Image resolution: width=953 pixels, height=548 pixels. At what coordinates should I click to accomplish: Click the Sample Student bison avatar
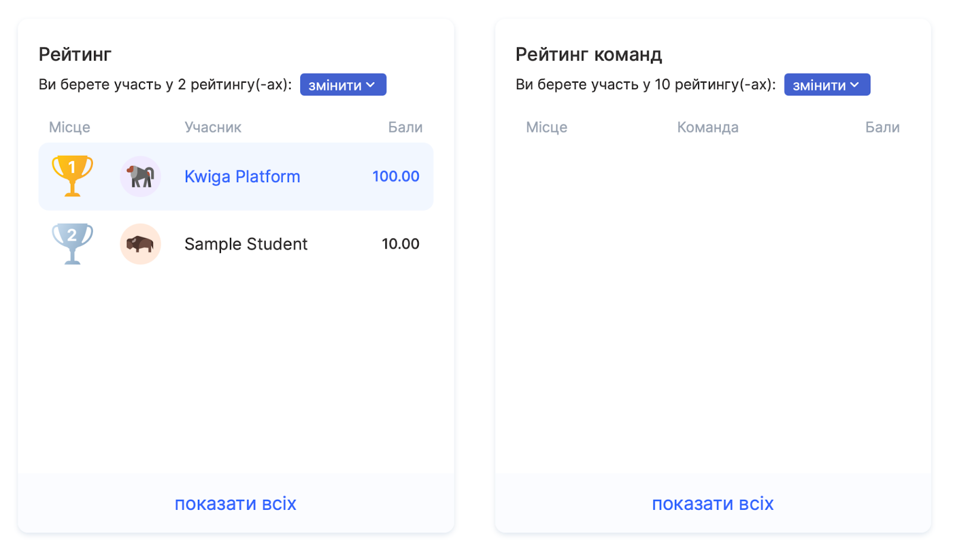coord(141,244)
